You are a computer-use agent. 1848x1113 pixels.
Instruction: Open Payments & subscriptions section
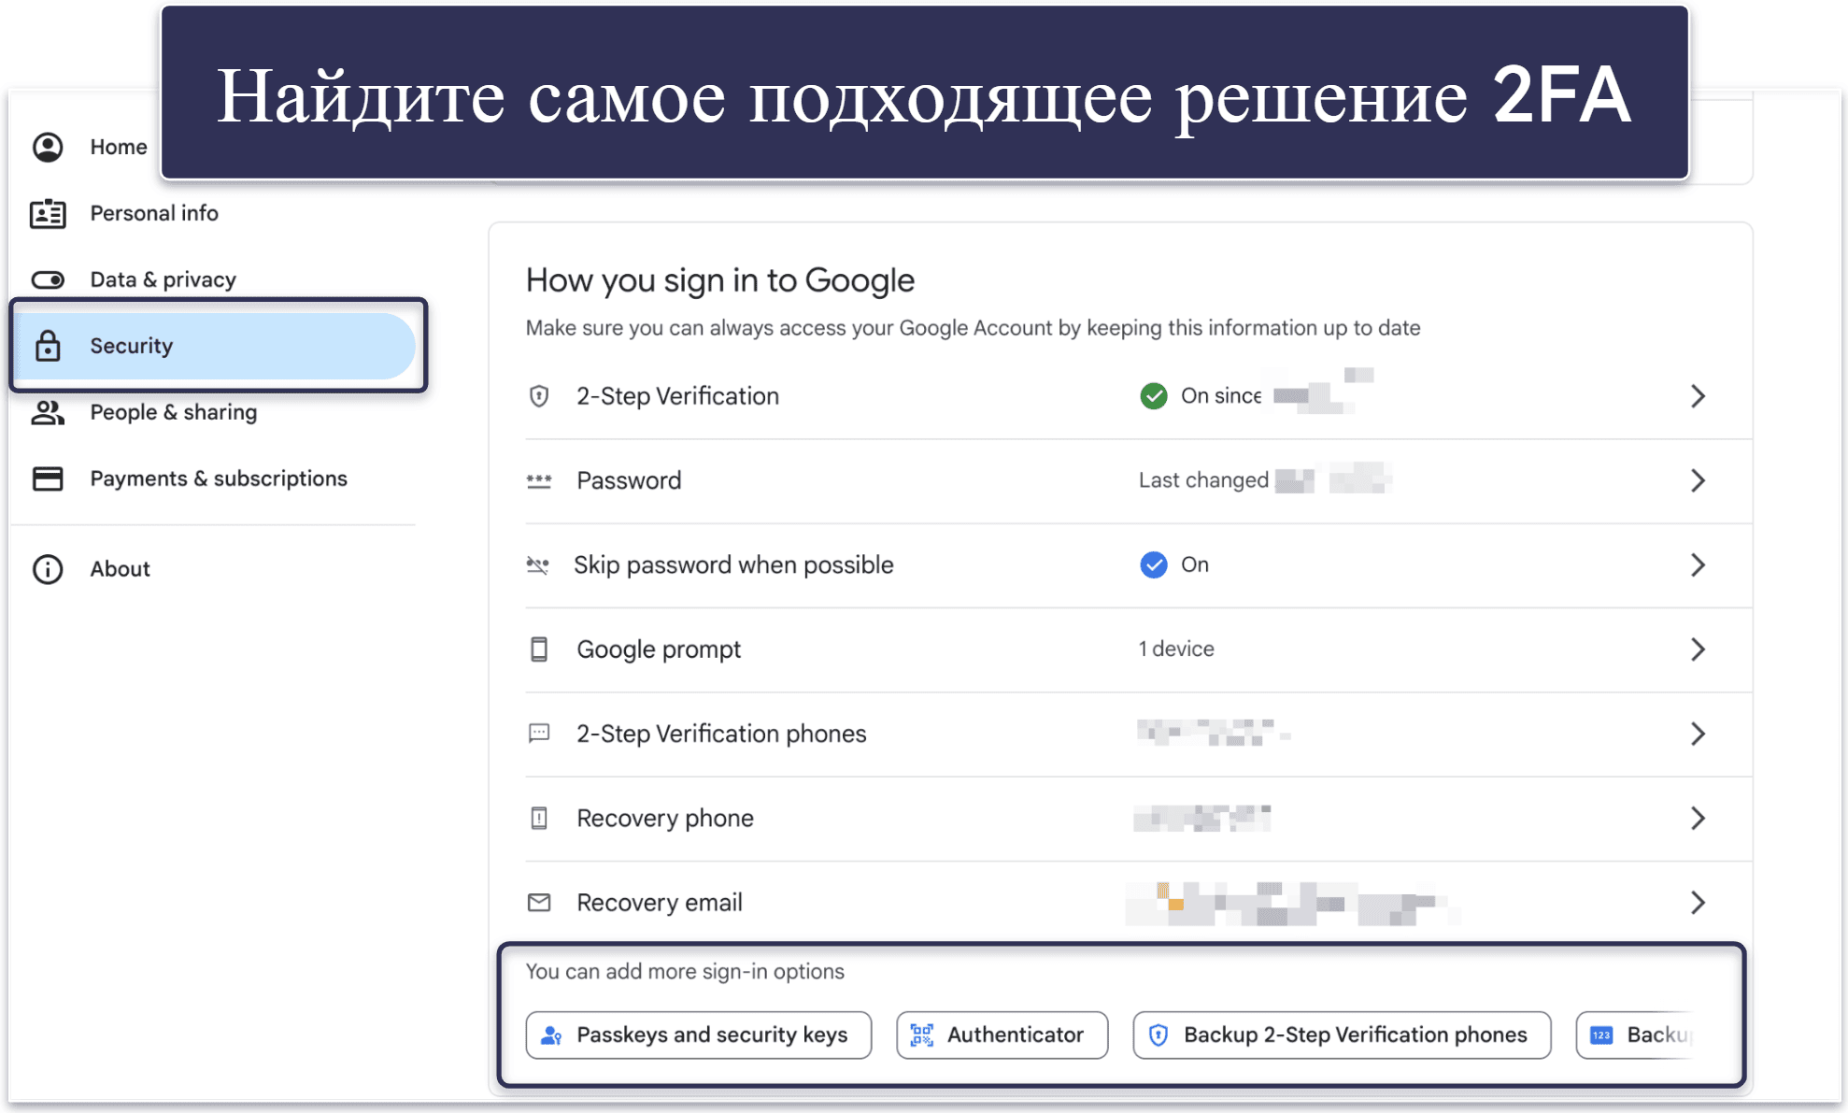pyautogui.click(x=218, y=478)
